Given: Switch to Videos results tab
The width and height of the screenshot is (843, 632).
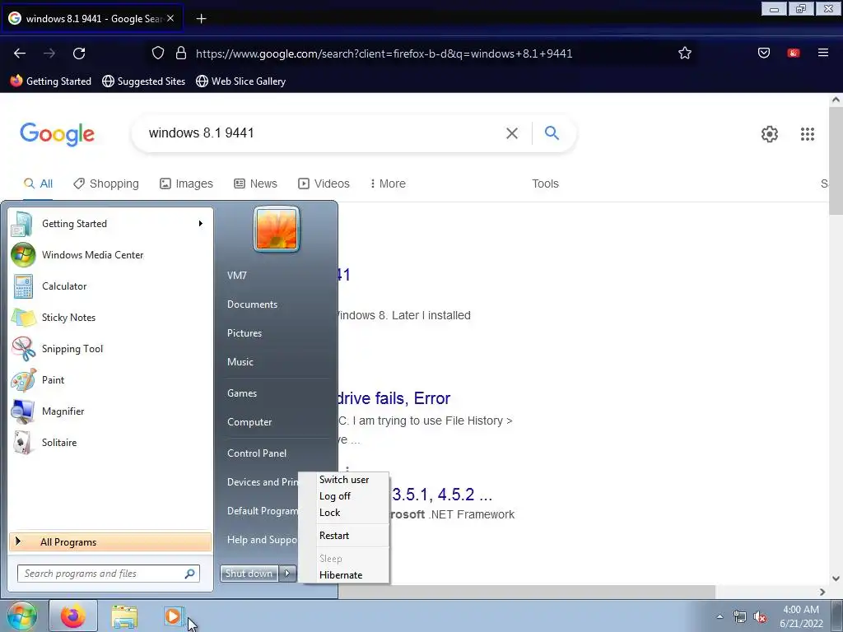Looking at the screenshot, I should (324, 184).
